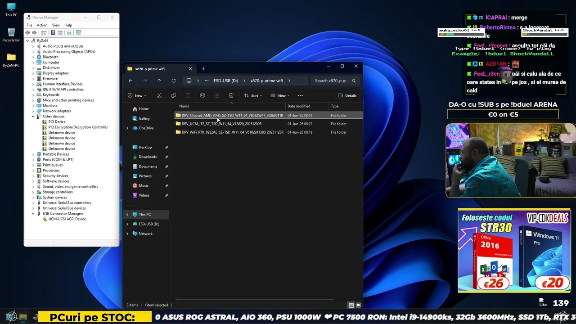Click the ESD-USB (D:) breadcrumb

coord(226,81)
